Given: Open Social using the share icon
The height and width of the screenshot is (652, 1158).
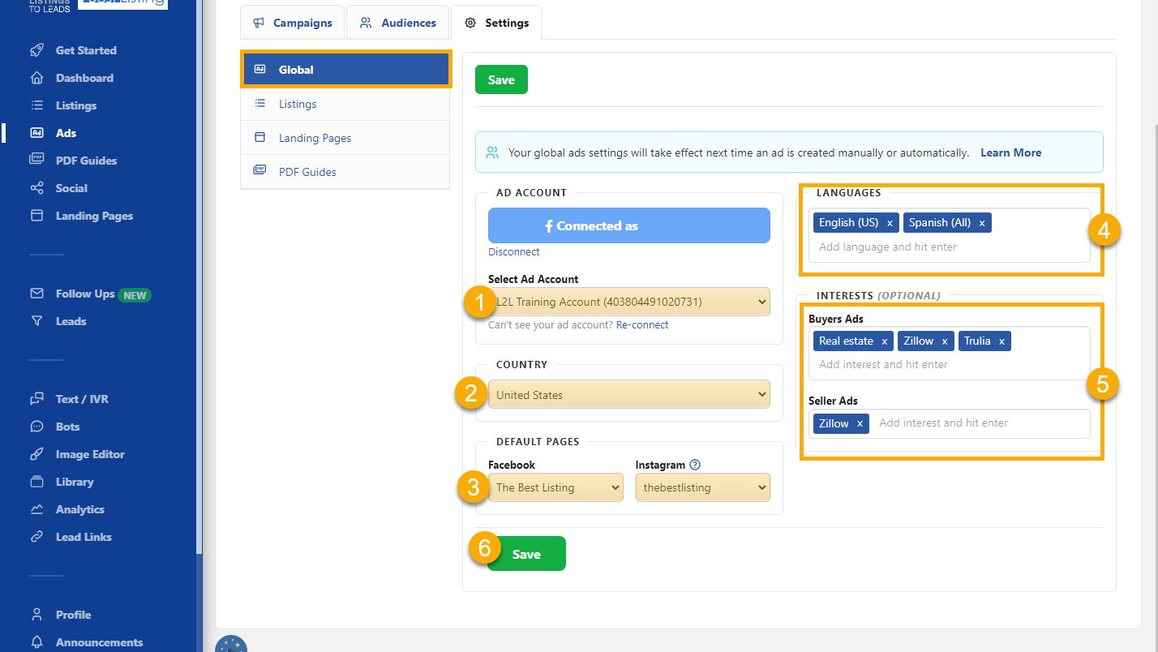Looking at the screenshot, I should [x=36, y=188].
